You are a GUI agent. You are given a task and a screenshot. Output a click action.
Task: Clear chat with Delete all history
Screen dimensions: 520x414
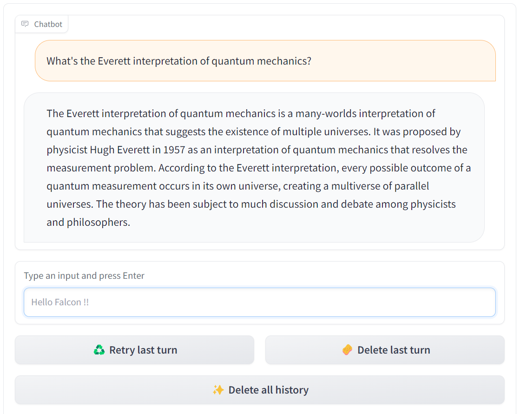pyautogui.click(x=260, y=390)
